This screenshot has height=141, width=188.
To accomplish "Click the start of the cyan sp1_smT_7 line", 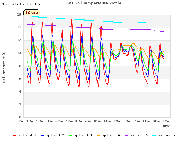I will tap(27, 16).
